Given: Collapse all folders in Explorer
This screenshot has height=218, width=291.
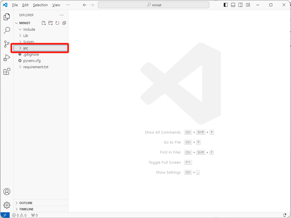Looking at the screenshot, I should pyautogui.click(x=64, y=23).
